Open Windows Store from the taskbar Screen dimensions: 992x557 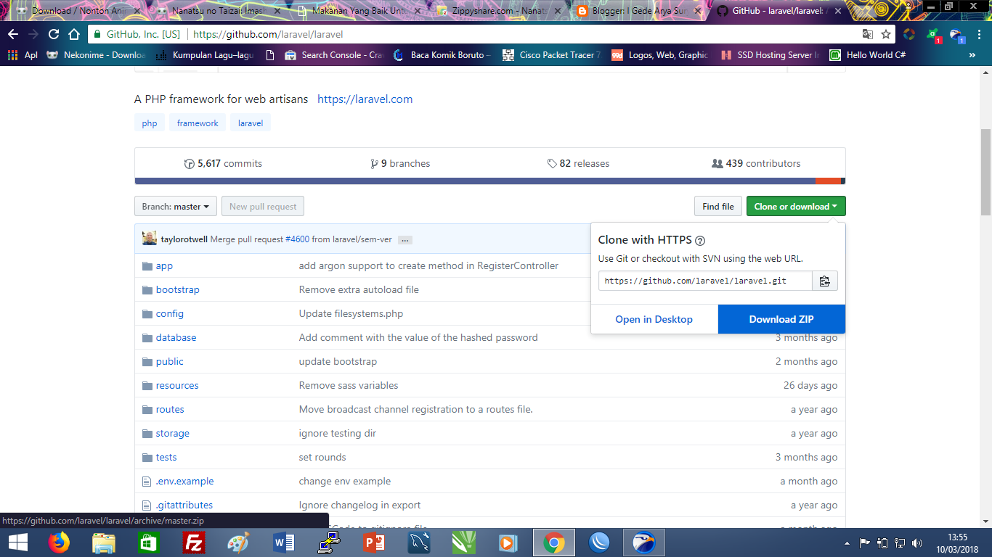tap(149, 542)
